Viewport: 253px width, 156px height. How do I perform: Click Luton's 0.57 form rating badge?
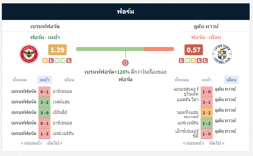point(194,50)
